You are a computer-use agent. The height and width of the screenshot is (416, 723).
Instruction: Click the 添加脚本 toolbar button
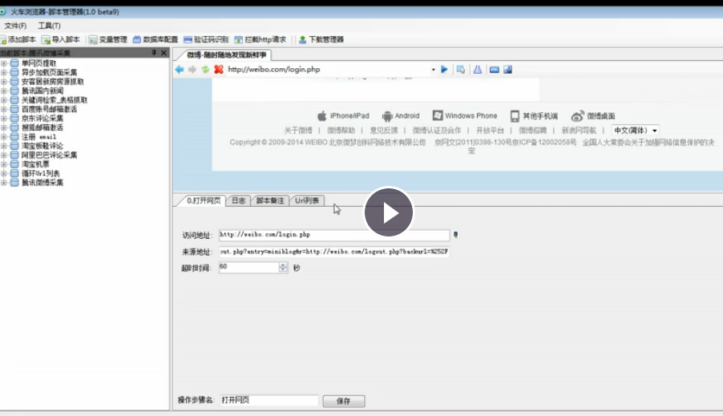tap(18, 39)
